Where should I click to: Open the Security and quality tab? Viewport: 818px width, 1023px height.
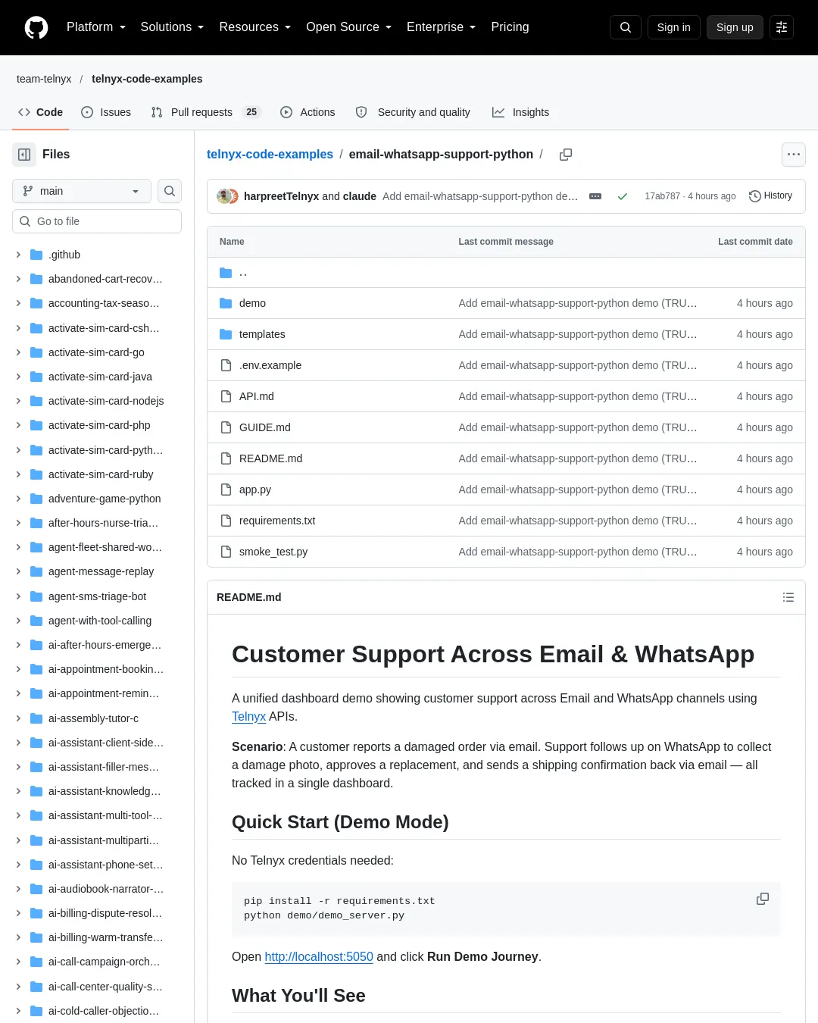tap(413, 112)
